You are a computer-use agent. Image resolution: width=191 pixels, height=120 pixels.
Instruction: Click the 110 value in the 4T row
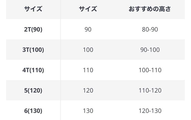coord(88,70)
